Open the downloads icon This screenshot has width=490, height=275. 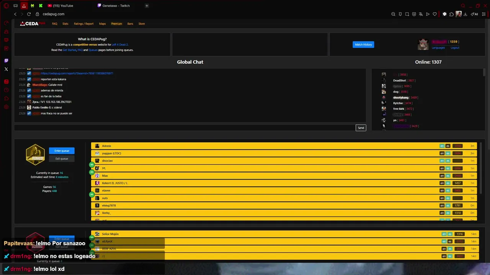[x=465, y=14]
